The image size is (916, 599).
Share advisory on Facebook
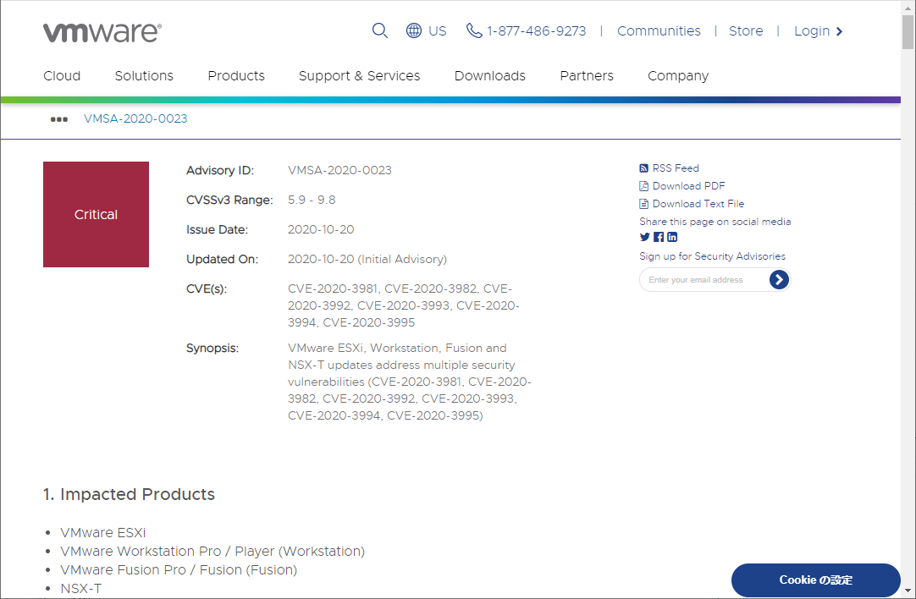(659, 237)
